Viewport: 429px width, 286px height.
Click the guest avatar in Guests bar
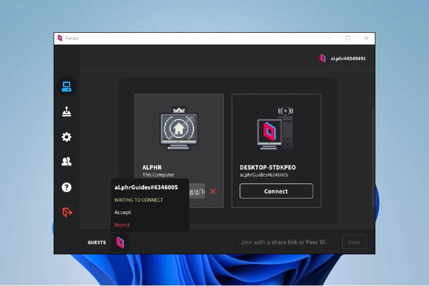click(120, 243)
